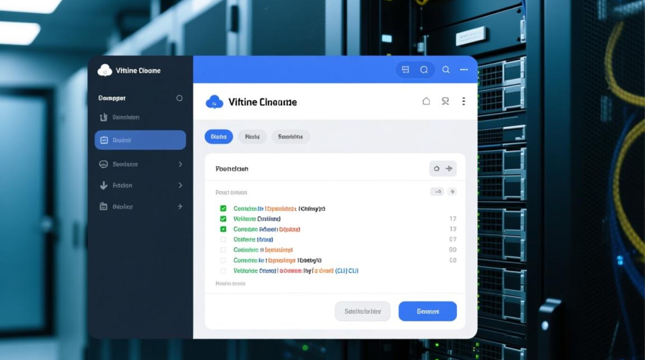Select the highlighted blue sidebar item
This screenshot has height=360, width=645.
[140, 140]
